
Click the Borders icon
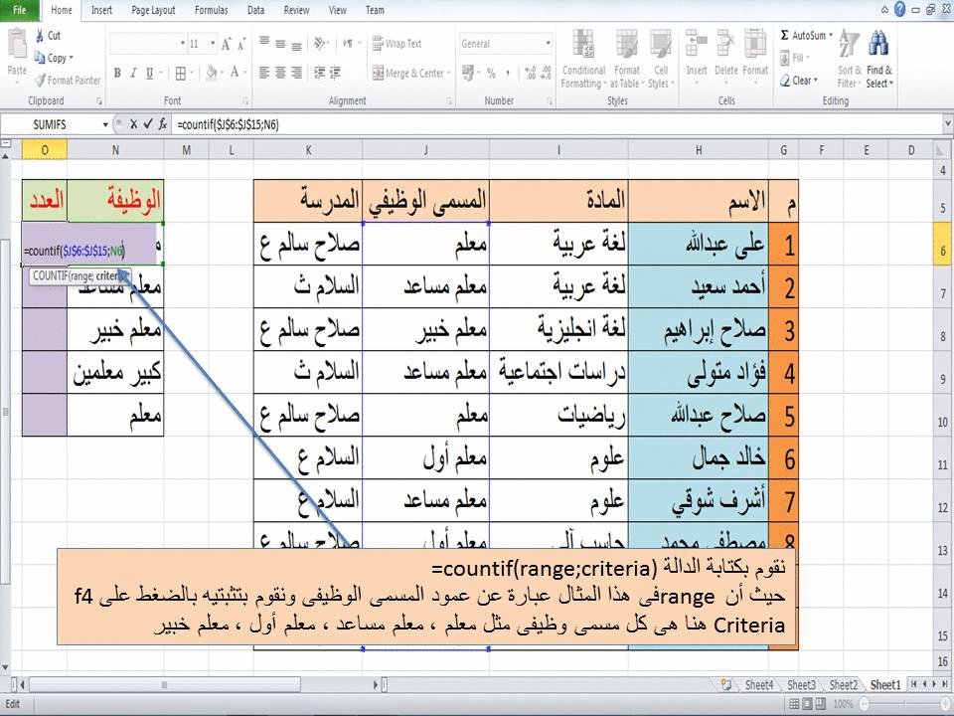click(181, 73)
